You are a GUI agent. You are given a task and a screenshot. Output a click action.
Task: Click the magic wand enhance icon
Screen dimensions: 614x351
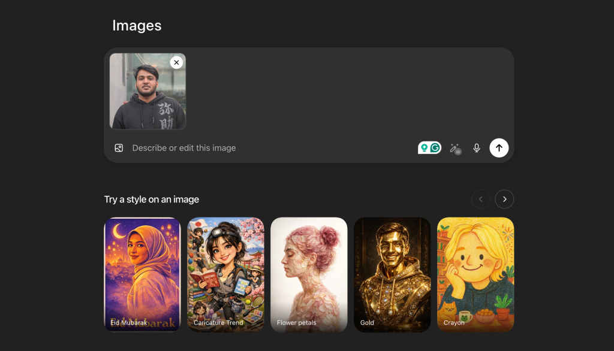[455, 148]
